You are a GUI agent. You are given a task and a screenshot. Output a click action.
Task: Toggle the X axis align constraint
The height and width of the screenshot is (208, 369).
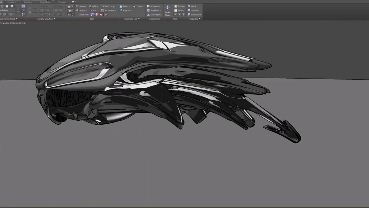(176, 14)
